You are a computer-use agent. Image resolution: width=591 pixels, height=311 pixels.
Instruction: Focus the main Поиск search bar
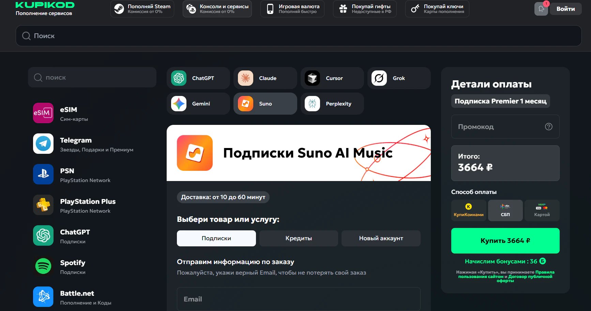coord(299,36)
